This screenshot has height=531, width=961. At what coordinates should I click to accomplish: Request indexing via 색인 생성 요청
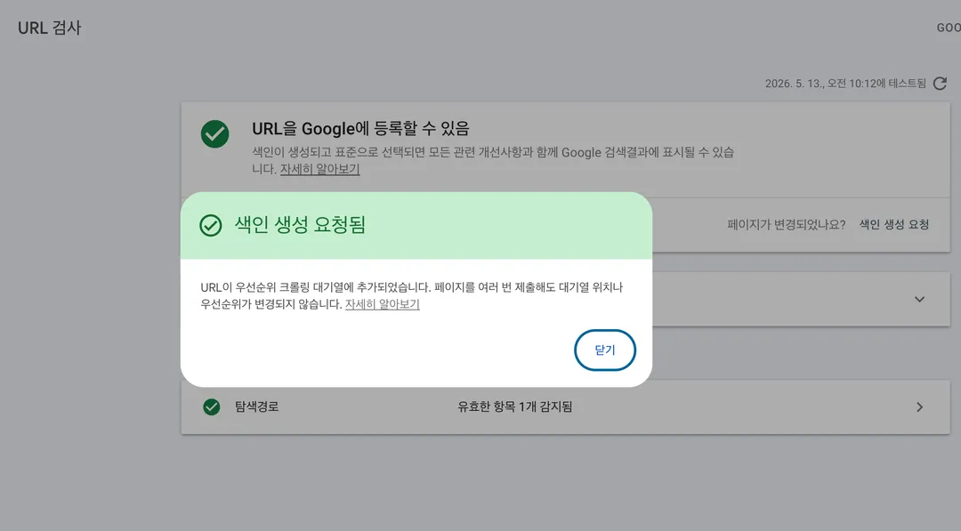[x=893, y=225]
